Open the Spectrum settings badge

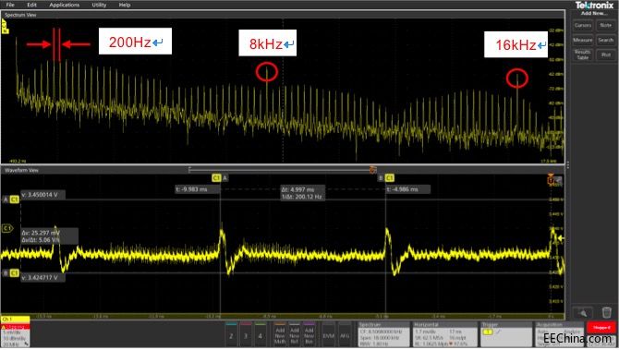[382, 334]
